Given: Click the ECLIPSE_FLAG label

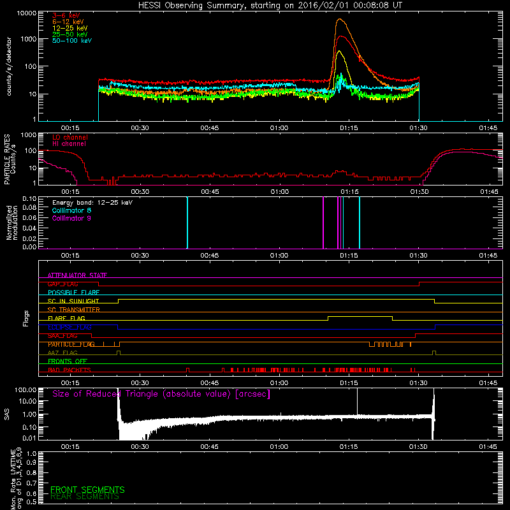Looking at the screenshot, I should tap(69, 327).
